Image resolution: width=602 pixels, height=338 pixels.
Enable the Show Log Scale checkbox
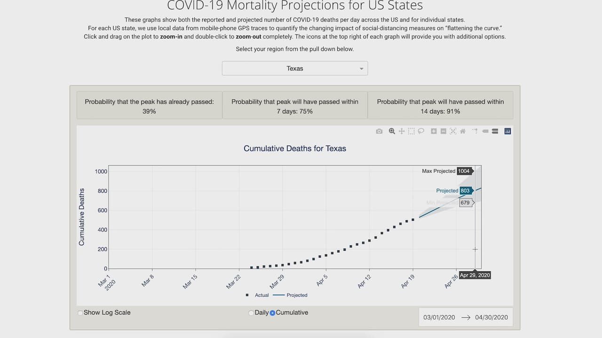(80, 313)
